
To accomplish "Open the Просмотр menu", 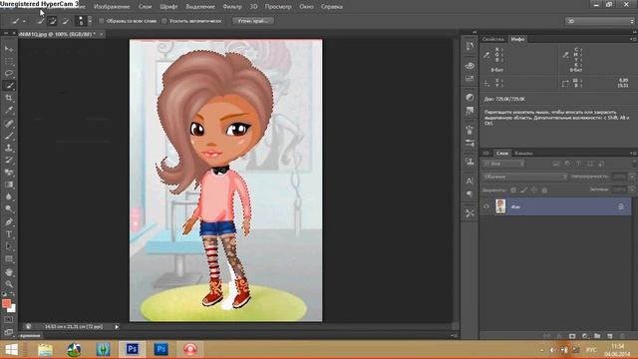I will pyautogui.click(x=278, y=7).
